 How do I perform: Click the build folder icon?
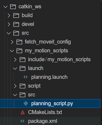tap(16, 15)
